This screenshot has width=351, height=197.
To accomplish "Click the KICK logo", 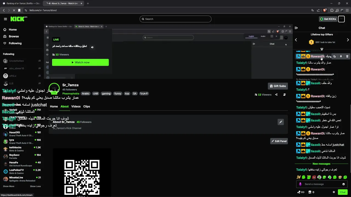I will (x=19, y=19).
